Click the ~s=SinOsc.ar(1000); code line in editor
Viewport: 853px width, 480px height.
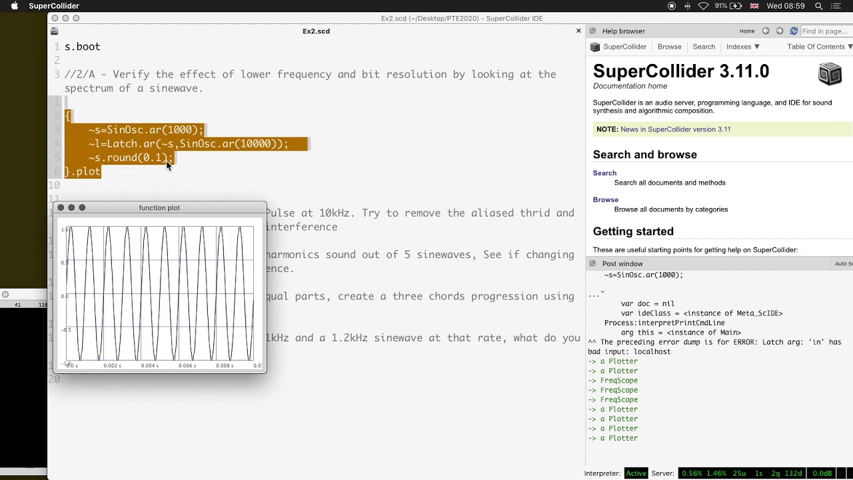[x=146, y=130]
